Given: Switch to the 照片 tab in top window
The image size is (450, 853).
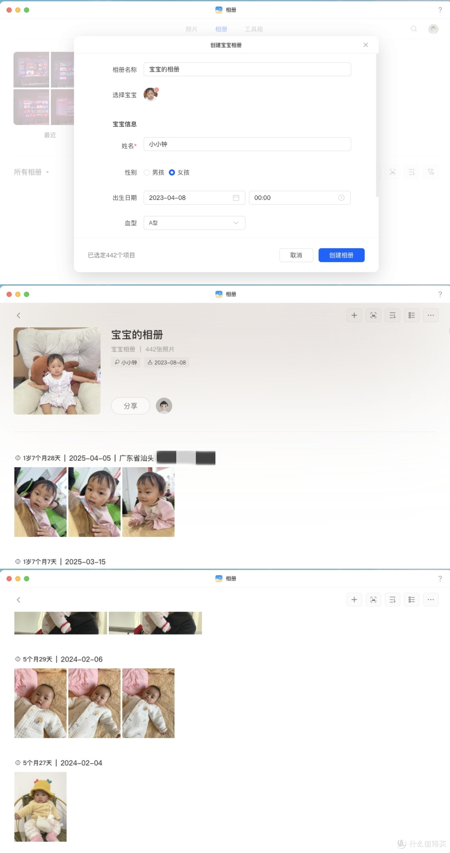Looking at the screenshot, I should [x=192, y=29].
